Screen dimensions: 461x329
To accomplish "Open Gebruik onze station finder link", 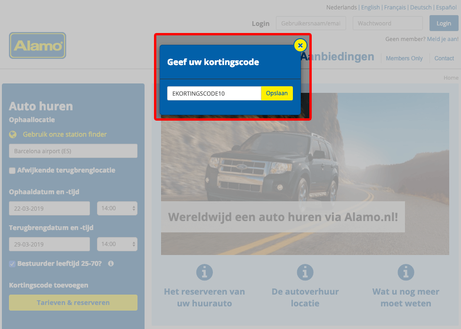I will [65, 134].
